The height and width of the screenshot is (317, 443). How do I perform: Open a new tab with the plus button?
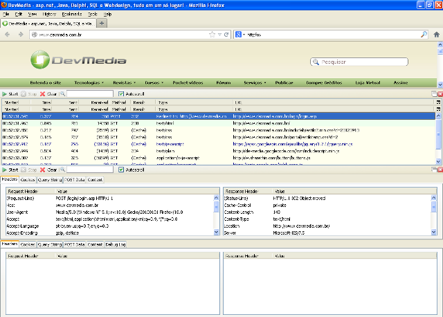102,23
